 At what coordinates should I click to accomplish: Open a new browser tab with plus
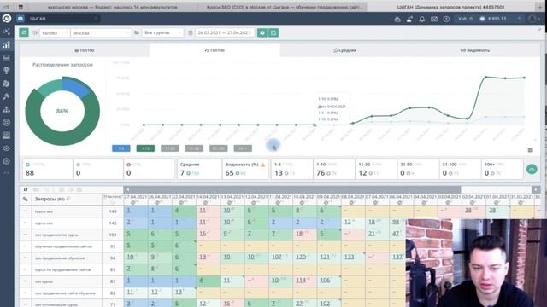pyautogui.click(x=540, y=7)
